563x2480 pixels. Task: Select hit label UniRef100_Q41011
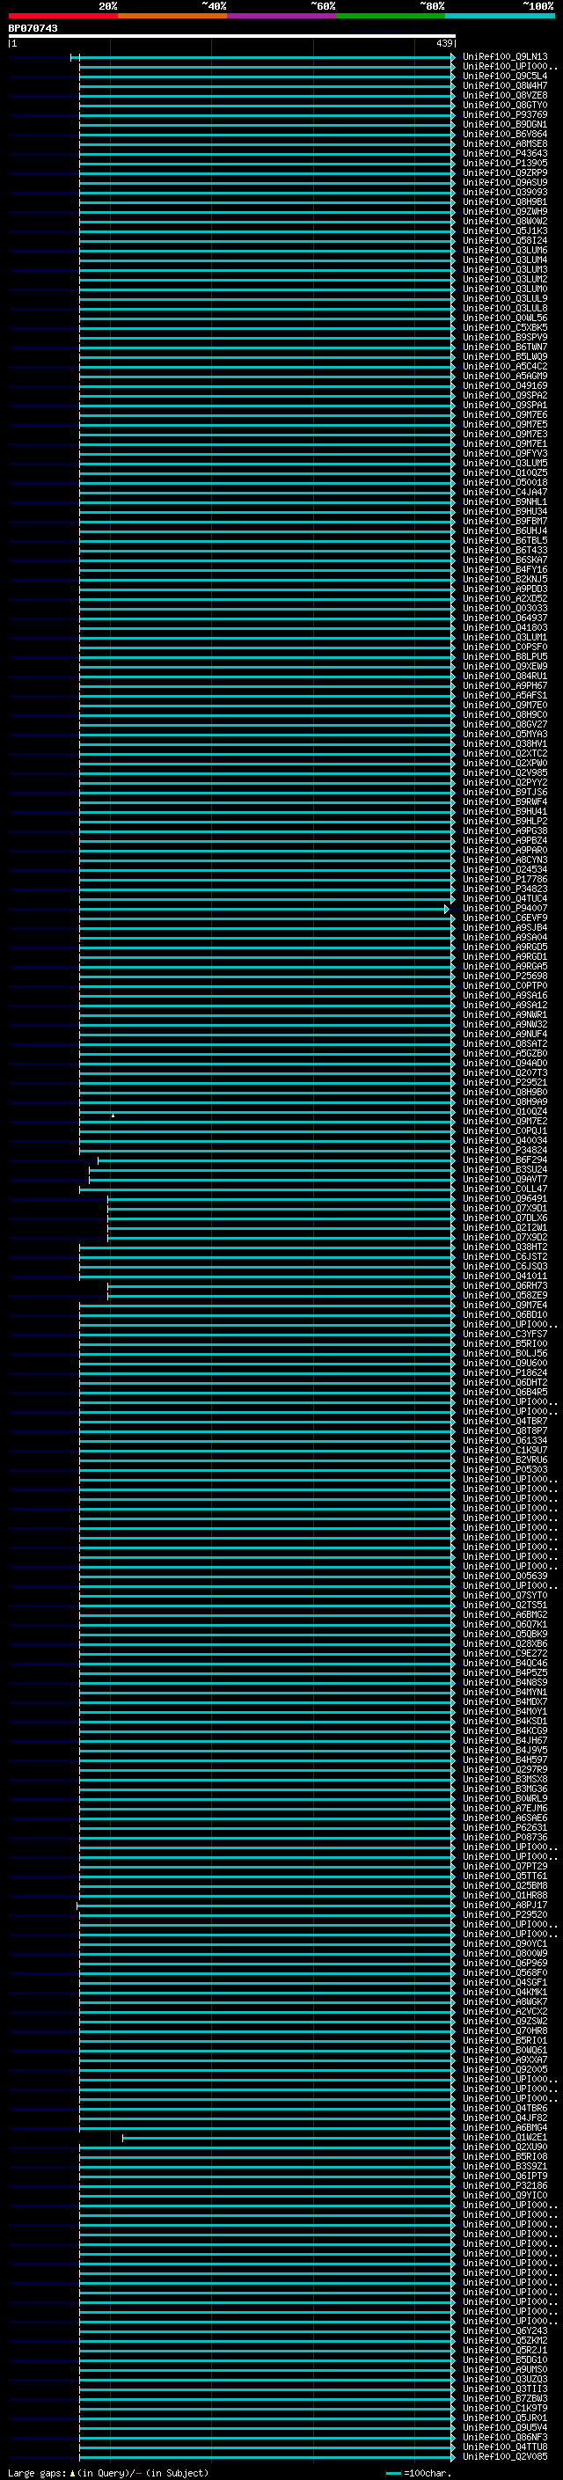tap(505, 1277)
